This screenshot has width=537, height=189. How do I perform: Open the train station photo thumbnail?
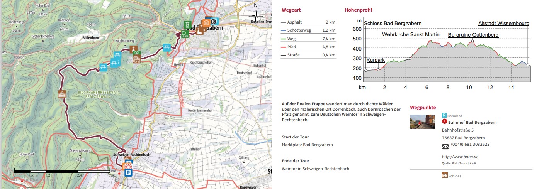(422, 121)
